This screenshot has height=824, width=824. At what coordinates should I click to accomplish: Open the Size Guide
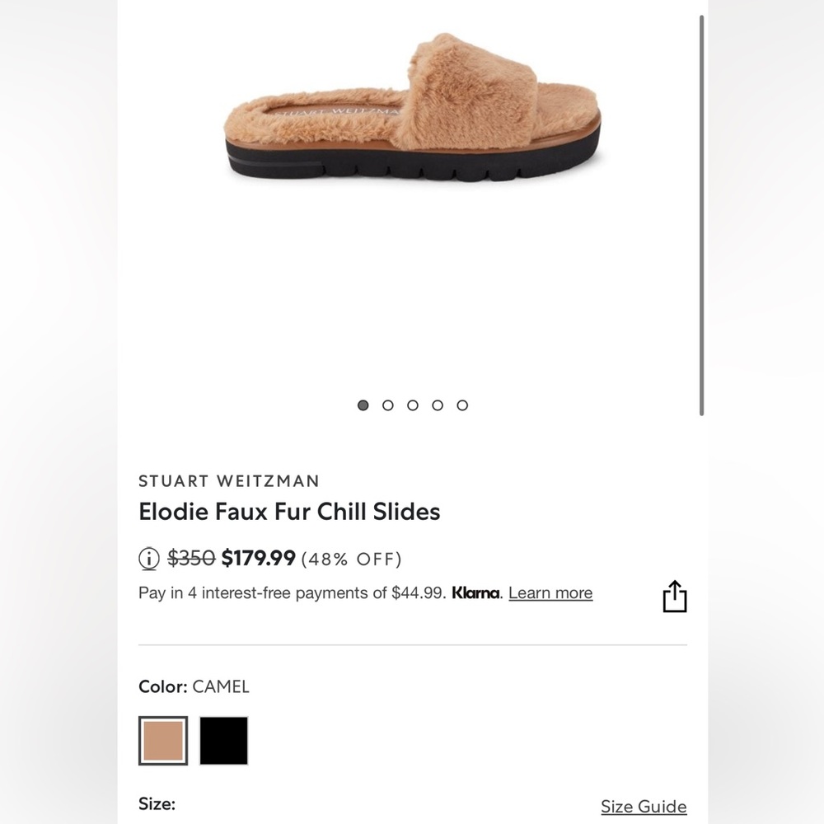(644, 806)
